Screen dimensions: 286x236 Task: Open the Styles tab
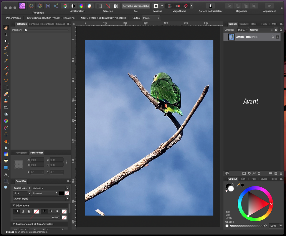coord(264,179)
